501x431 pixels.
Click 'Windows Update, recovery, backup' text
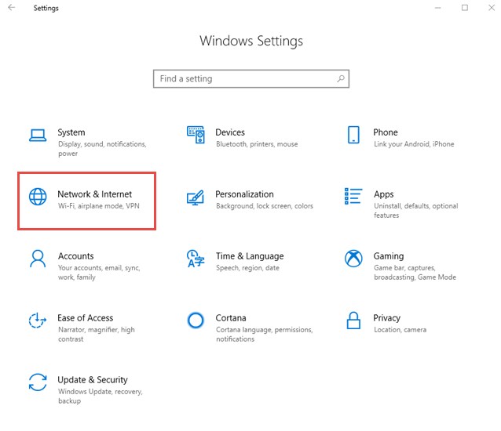pyautogui.click(x=101, y=396)
